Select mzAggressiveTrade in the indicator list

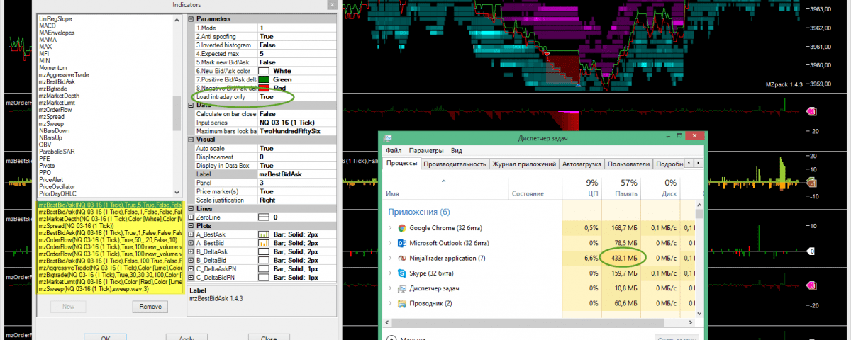(x=64, y=75)
